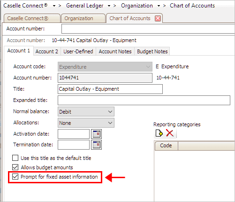Open the Activation date calendar picker
The width and height of the screenshot is (235, 202).
(97, 134)
